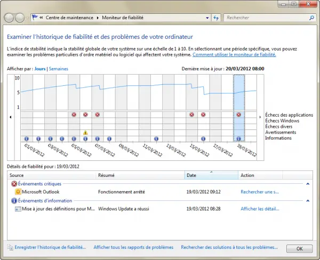Click the Windows Update definitions row icon
The image size is (320, 260).
[x=18, y=209]
